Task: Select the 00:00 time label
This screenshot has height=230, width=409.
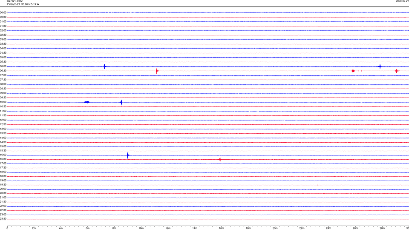Action: (3, 12)
